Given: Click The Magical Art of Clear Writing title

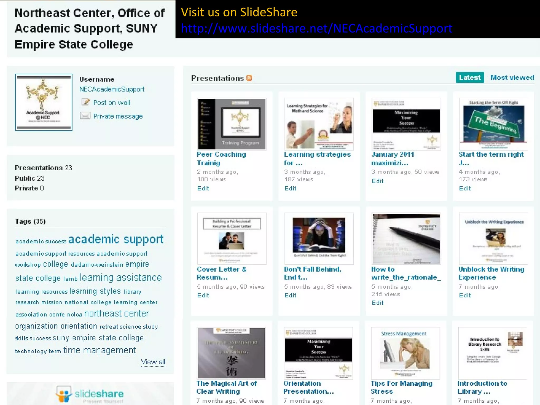Looking at the screenshot, I should coord(227,387).
